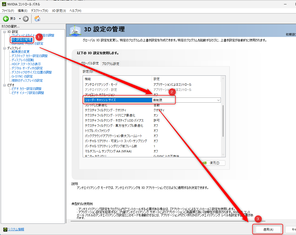Open the シェーダー キャッシュ サイズ value dropdown
296x235 pixels.
click(218, 100)
